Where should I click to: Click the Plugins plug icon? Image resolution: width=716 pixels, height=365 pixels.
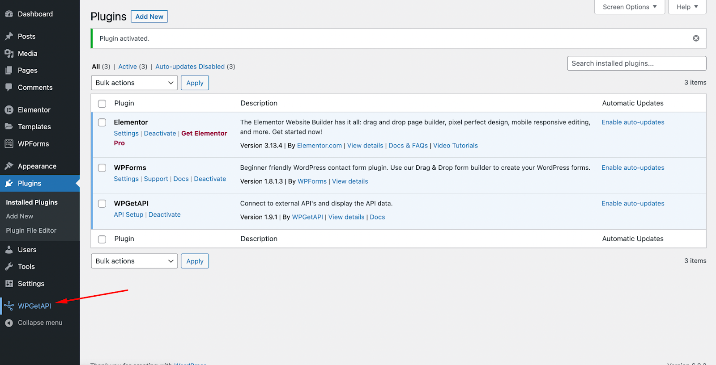[9, 183]
